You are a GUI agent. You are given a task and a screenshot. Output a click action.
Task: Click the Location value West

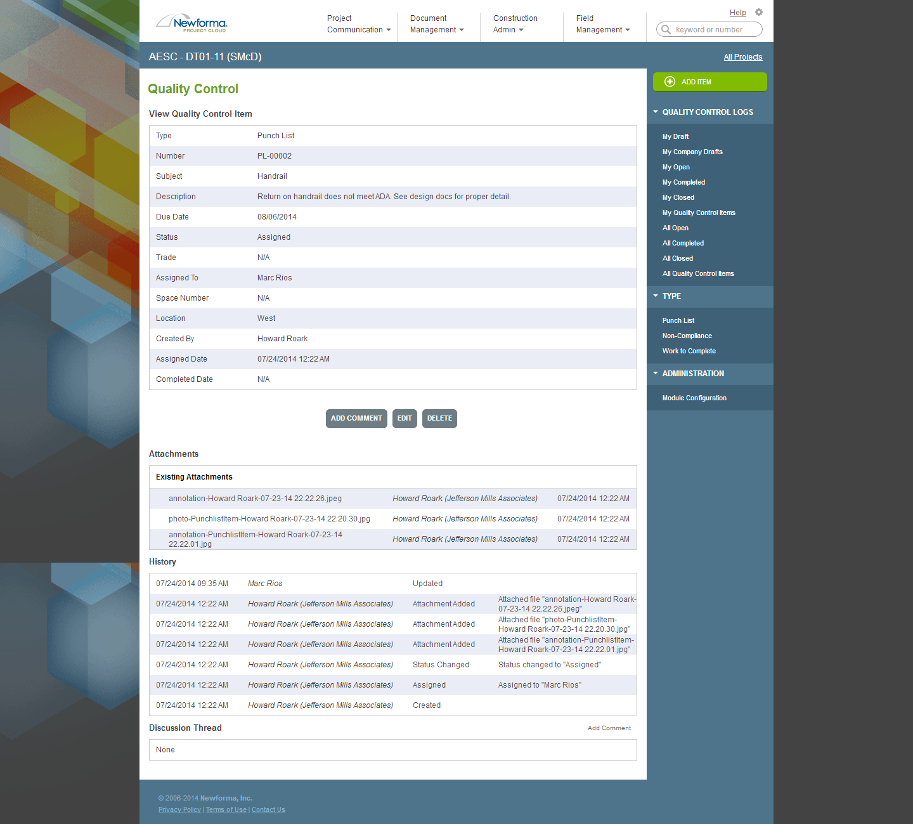(x=266, y=318)
